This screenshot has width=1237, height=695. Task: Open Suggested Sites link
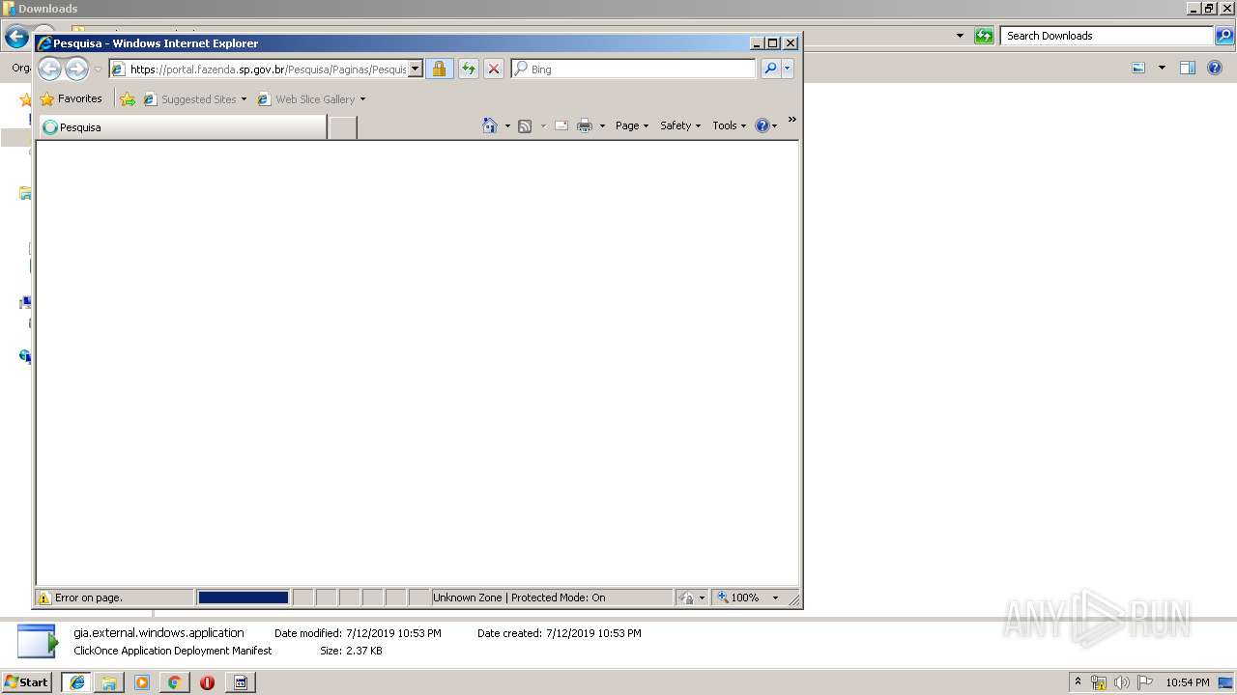194,99
